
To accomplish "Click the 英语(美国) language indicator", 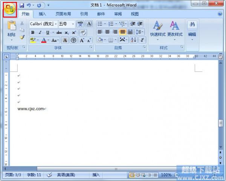I will coord(66,175).
